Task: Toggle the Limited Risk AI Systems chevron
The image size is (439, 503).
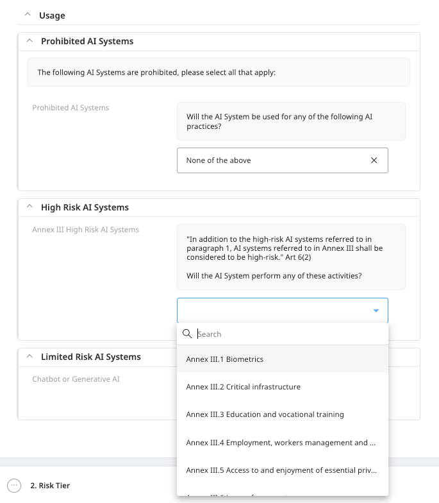Action: click(29, 357)
